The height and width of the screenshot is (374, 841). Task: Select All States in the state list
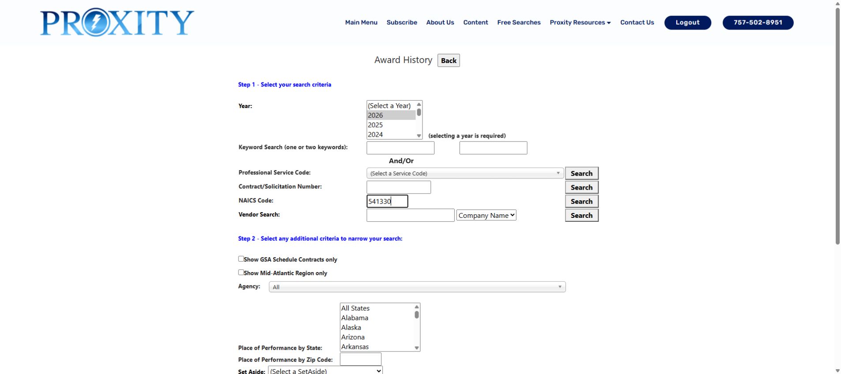(377, 308)
